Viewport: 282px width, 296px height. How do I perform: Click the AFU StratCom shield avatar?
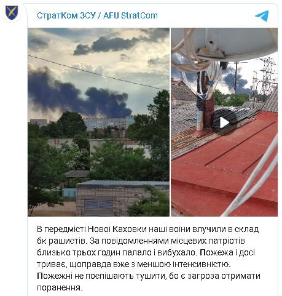click(12, 13)
